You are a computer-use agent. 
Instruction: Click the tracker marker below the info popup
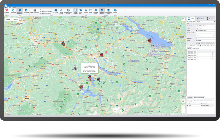click(89, 77)
